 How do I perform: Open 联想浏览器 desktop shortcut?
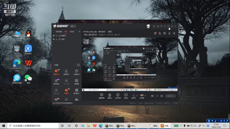17,79
